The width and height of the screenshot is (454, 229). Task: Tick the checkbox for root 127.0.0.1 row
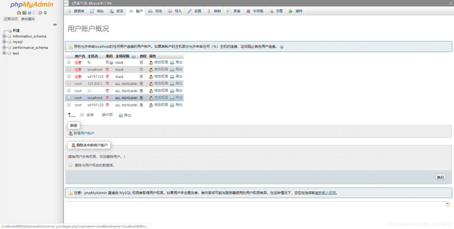point(69,84)
